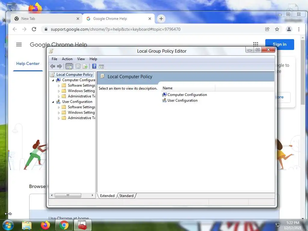Toggle Show/Hide Console Tree toolbar icon

pyautogui.click(x=69, y=66)
